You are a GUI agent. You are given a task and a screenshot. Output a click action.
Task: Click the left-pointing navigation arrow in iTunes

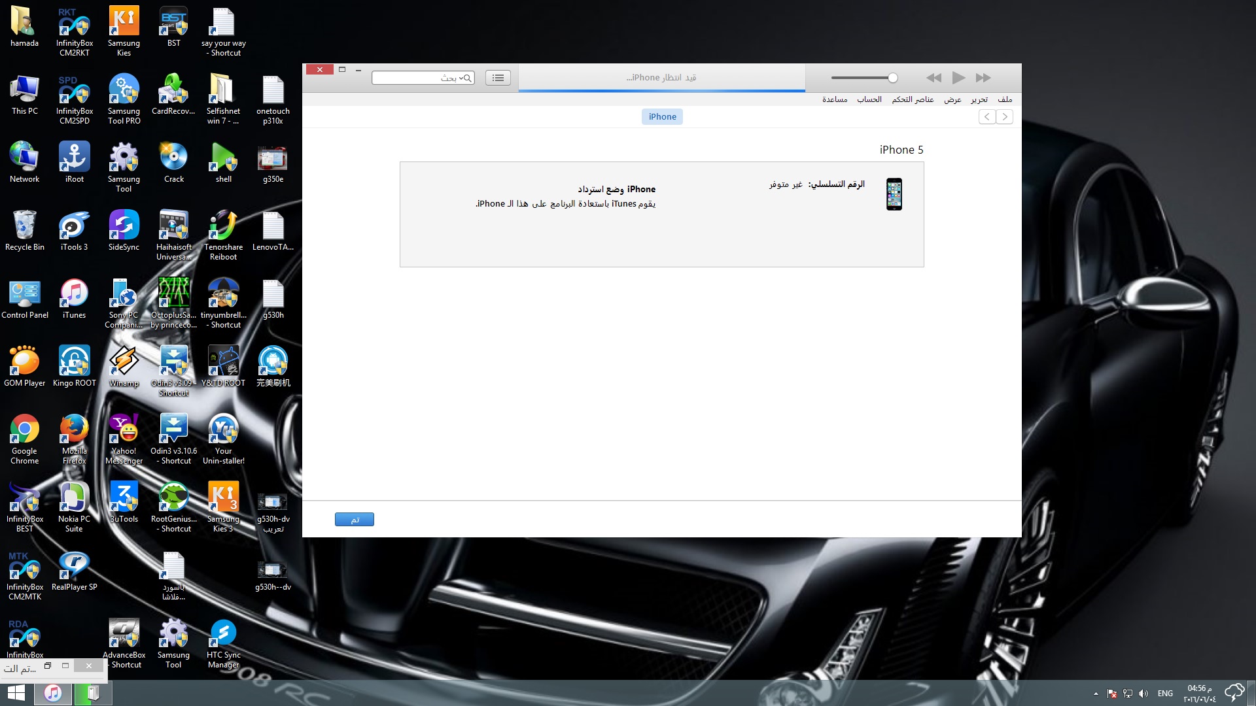point(987,116)
